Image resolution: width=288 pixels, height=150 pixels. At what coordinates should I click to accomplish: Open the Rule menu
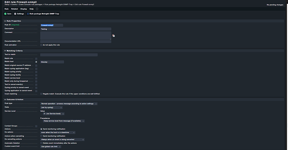click(6, 9)
